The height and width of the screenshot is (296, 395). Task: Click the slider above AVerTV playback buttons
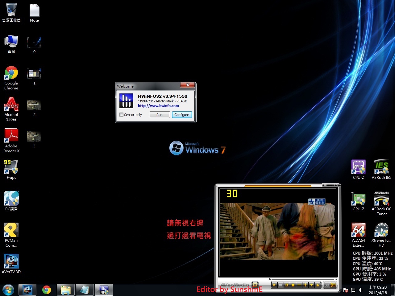point(303,279)
